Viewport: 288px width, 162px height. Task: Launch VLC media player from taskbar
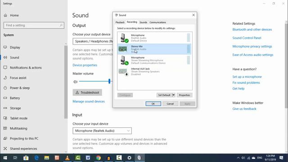point(67,158)
